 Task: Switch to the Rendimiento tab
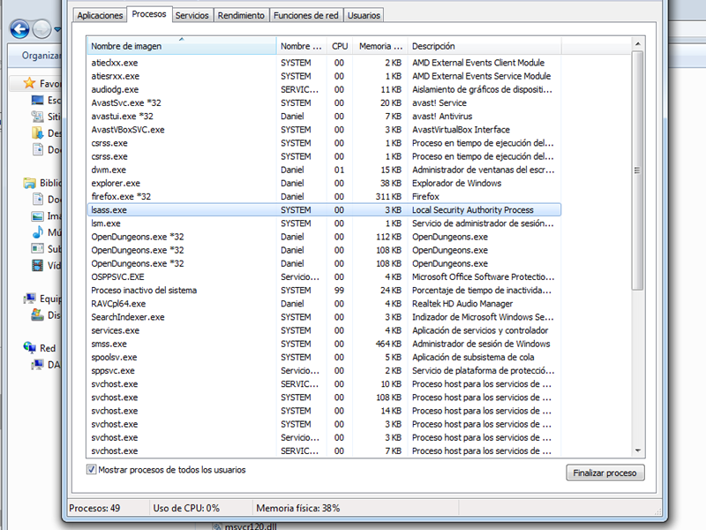240,15
